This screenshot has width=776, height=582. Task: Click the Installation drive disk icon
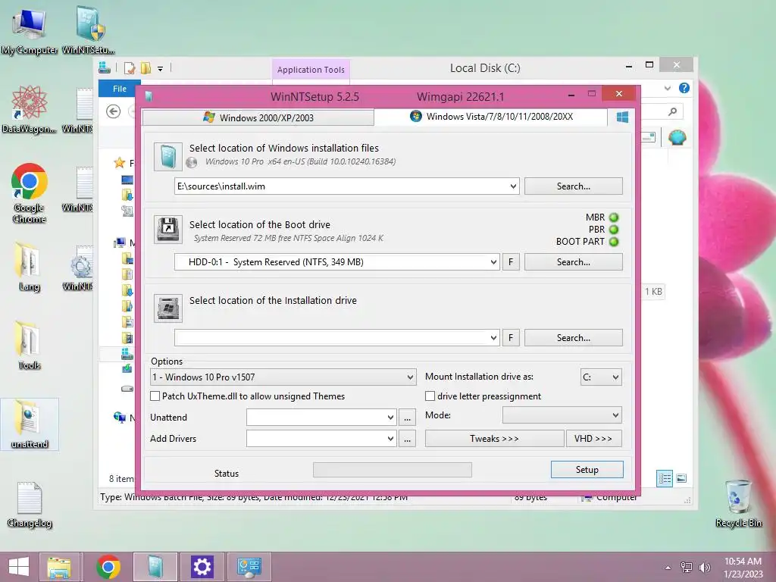tap(167, 308)
